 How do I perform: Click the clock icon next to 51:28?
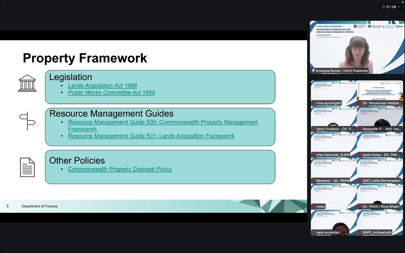(x=383, y=7)
